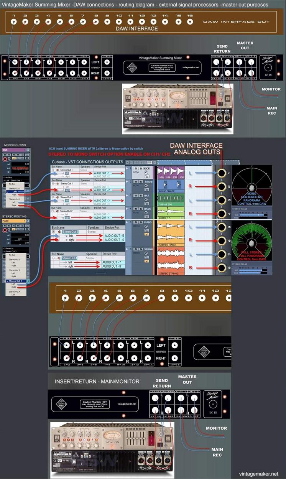Mute the PIANO track
Viewport: 286px width, 479px height.
click(x=135, y=222)
